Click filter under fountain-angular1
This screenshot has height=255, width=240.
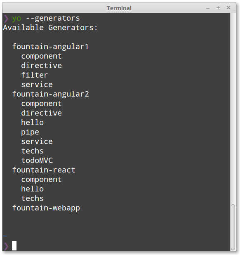[x=35, y=75]
